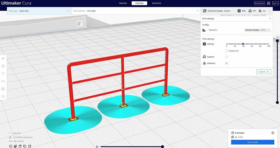Select the Mirror tool in left toolbar
This screenshot has height=148, width=280.
pos(3,81)
